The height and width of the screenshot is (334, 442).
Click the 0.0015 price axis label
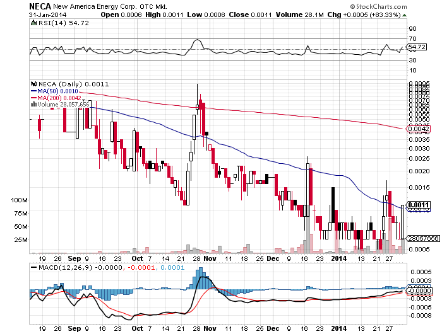[419, 187]
